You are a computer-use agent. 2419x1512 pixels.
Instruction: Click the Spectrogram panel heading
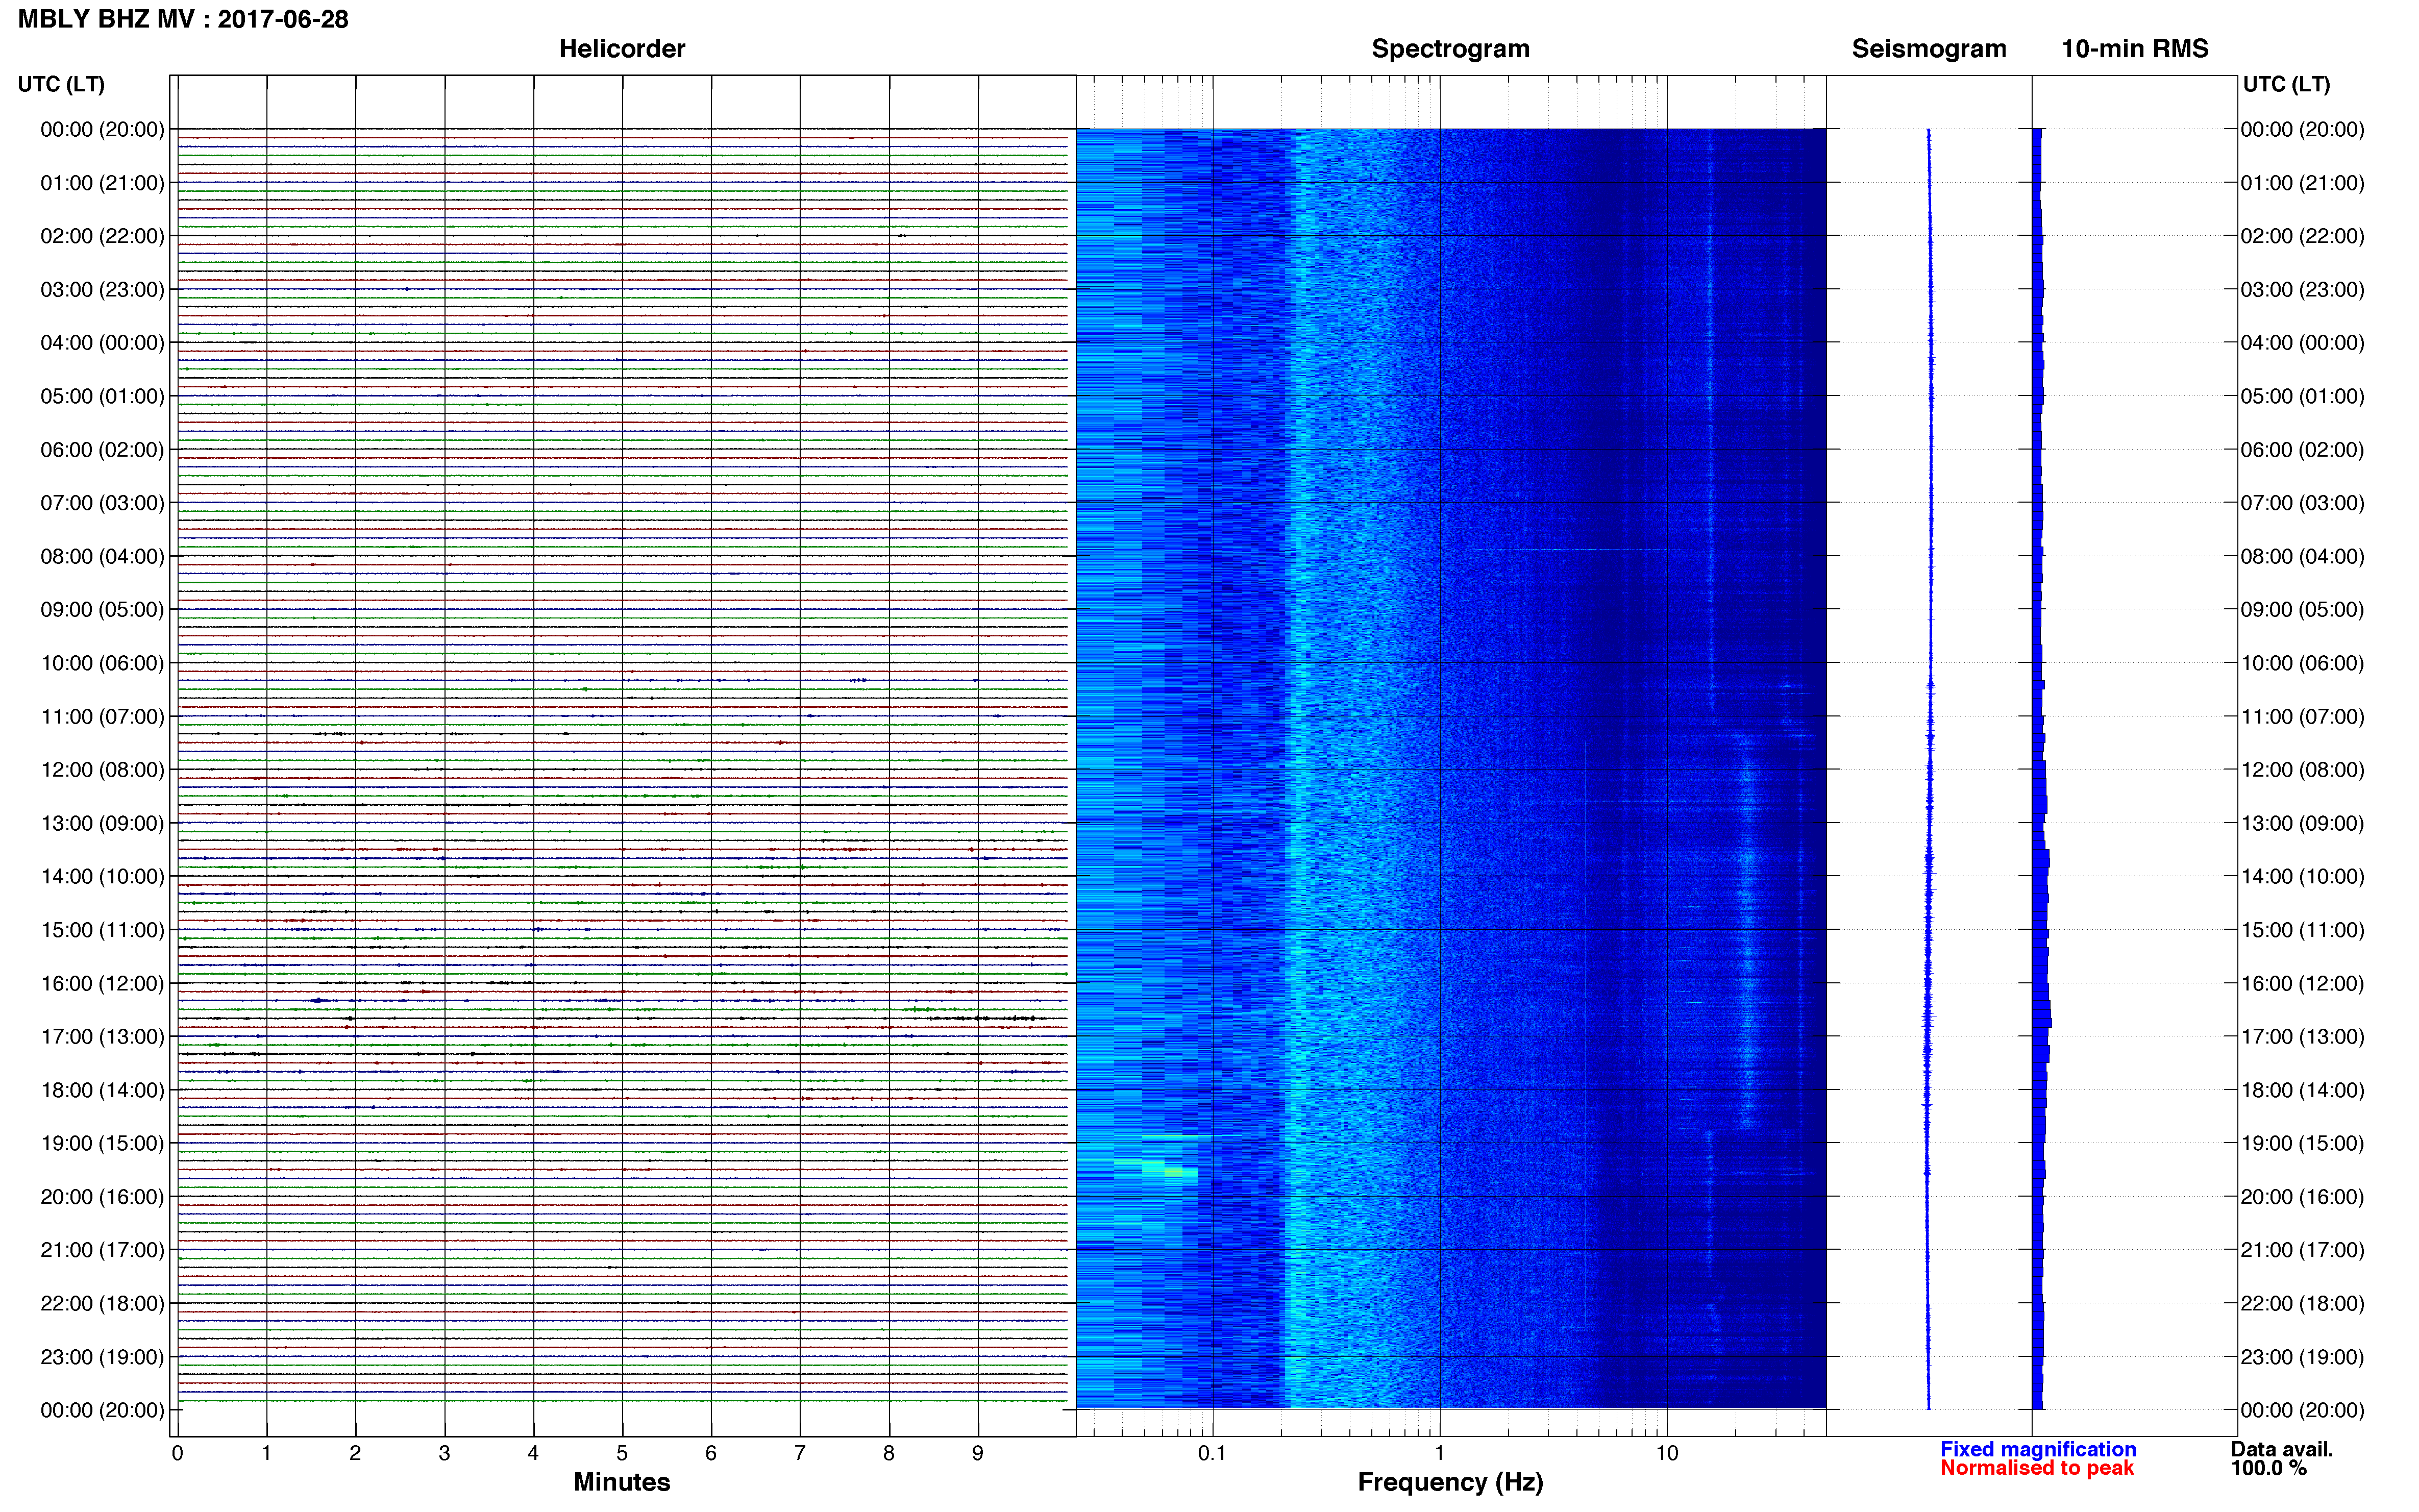tap(1450, 49)
